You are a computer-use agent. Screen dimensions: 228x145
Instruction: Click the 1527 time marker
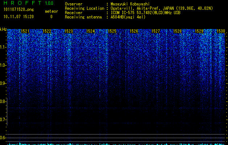(x=156, y=31)
